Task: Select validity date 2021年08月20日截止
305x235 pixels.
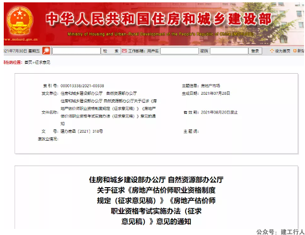Action: pyautogui.click(x=219, y=112)
